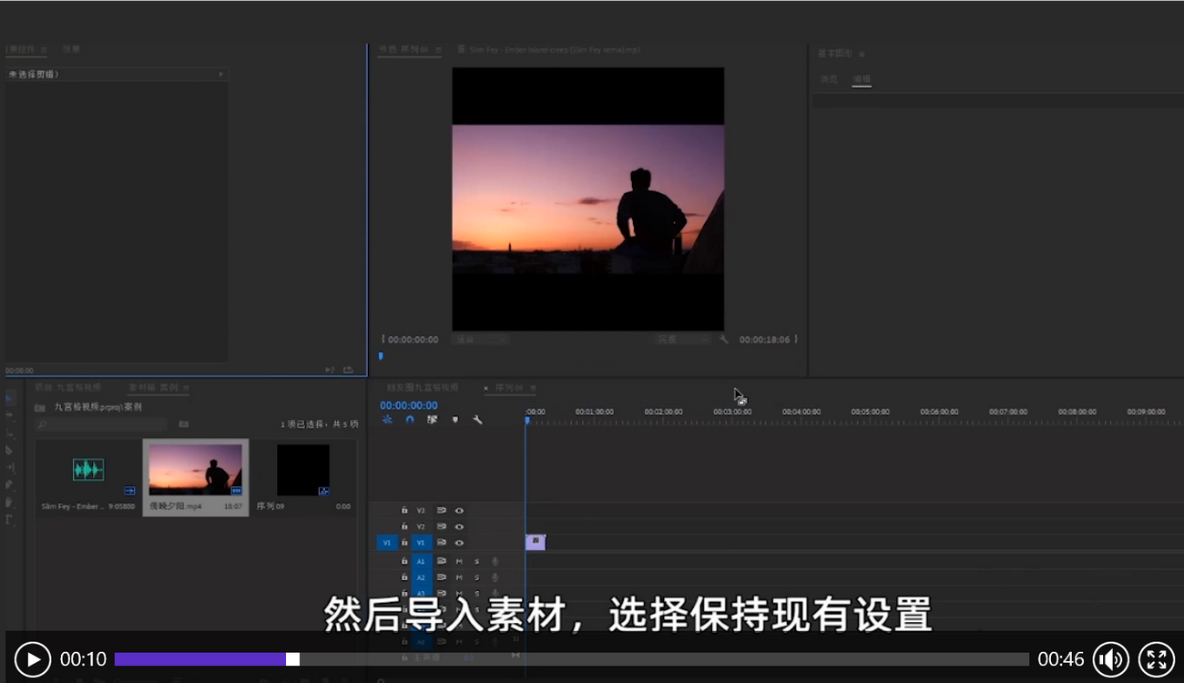This screenshot has height=683, width=1184.
Task: Click the new search bin folder icon
Action: [183, 424]
